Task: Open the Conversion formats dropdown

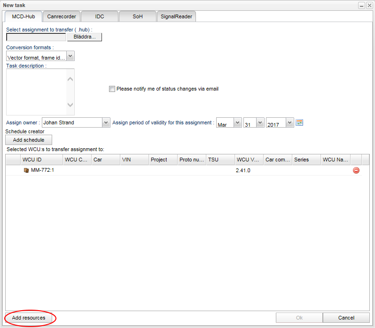Action: pos(70,56)
